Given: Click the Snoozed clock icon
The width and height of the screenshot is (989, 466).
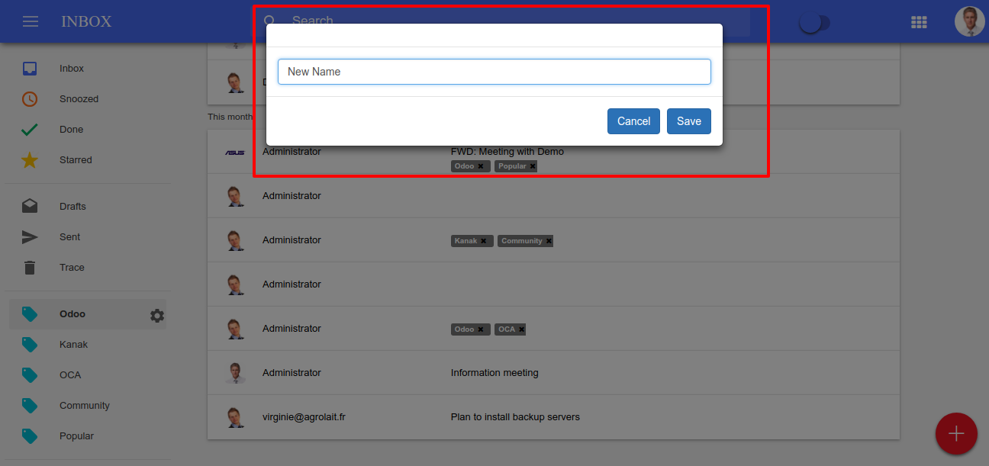Looking at the screenshot, I should (30, 99).
